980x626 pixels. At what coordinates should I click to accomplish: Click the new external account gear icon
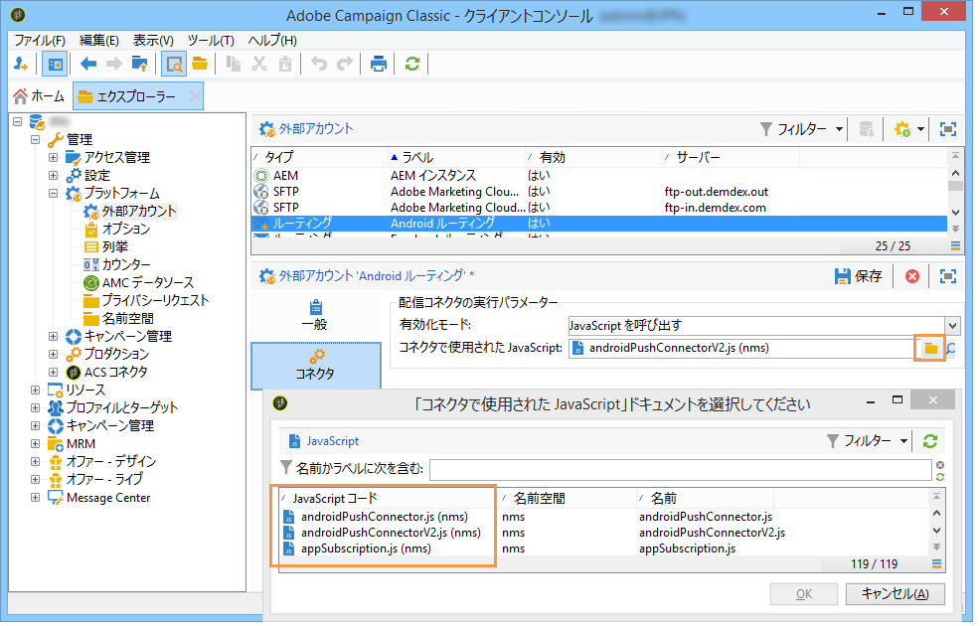(902, 129)
